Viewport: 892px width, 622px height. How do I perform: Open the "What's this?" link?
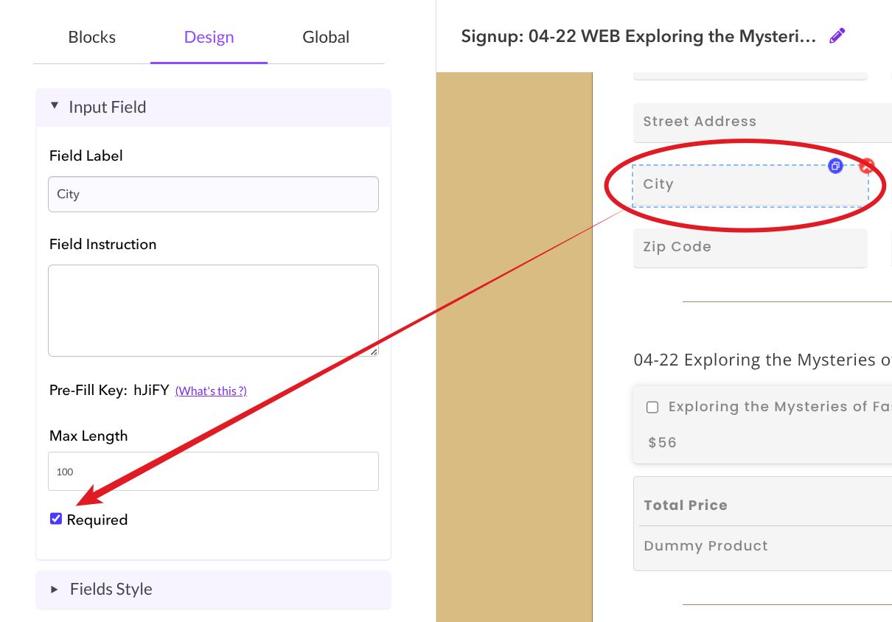(211, 391)
